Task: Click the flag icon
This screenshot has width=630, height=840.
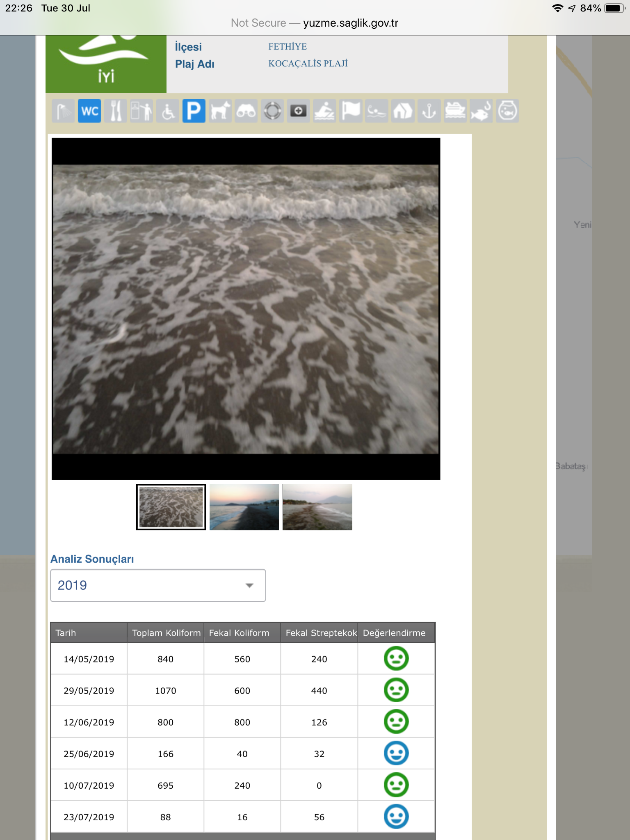Action: (x=351, y=111)
